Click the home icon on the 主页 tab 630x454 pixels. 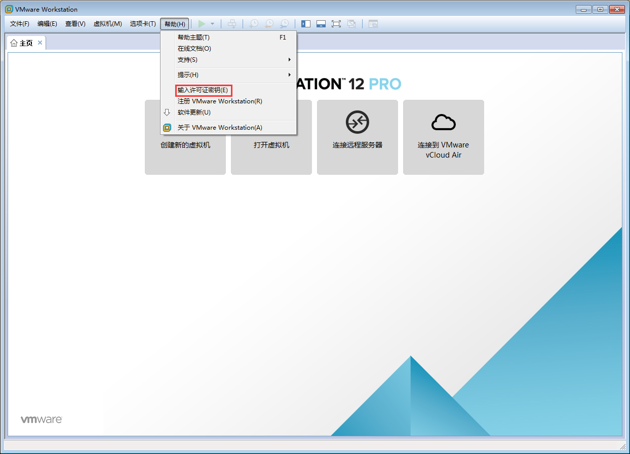click(x=14, y=43)
